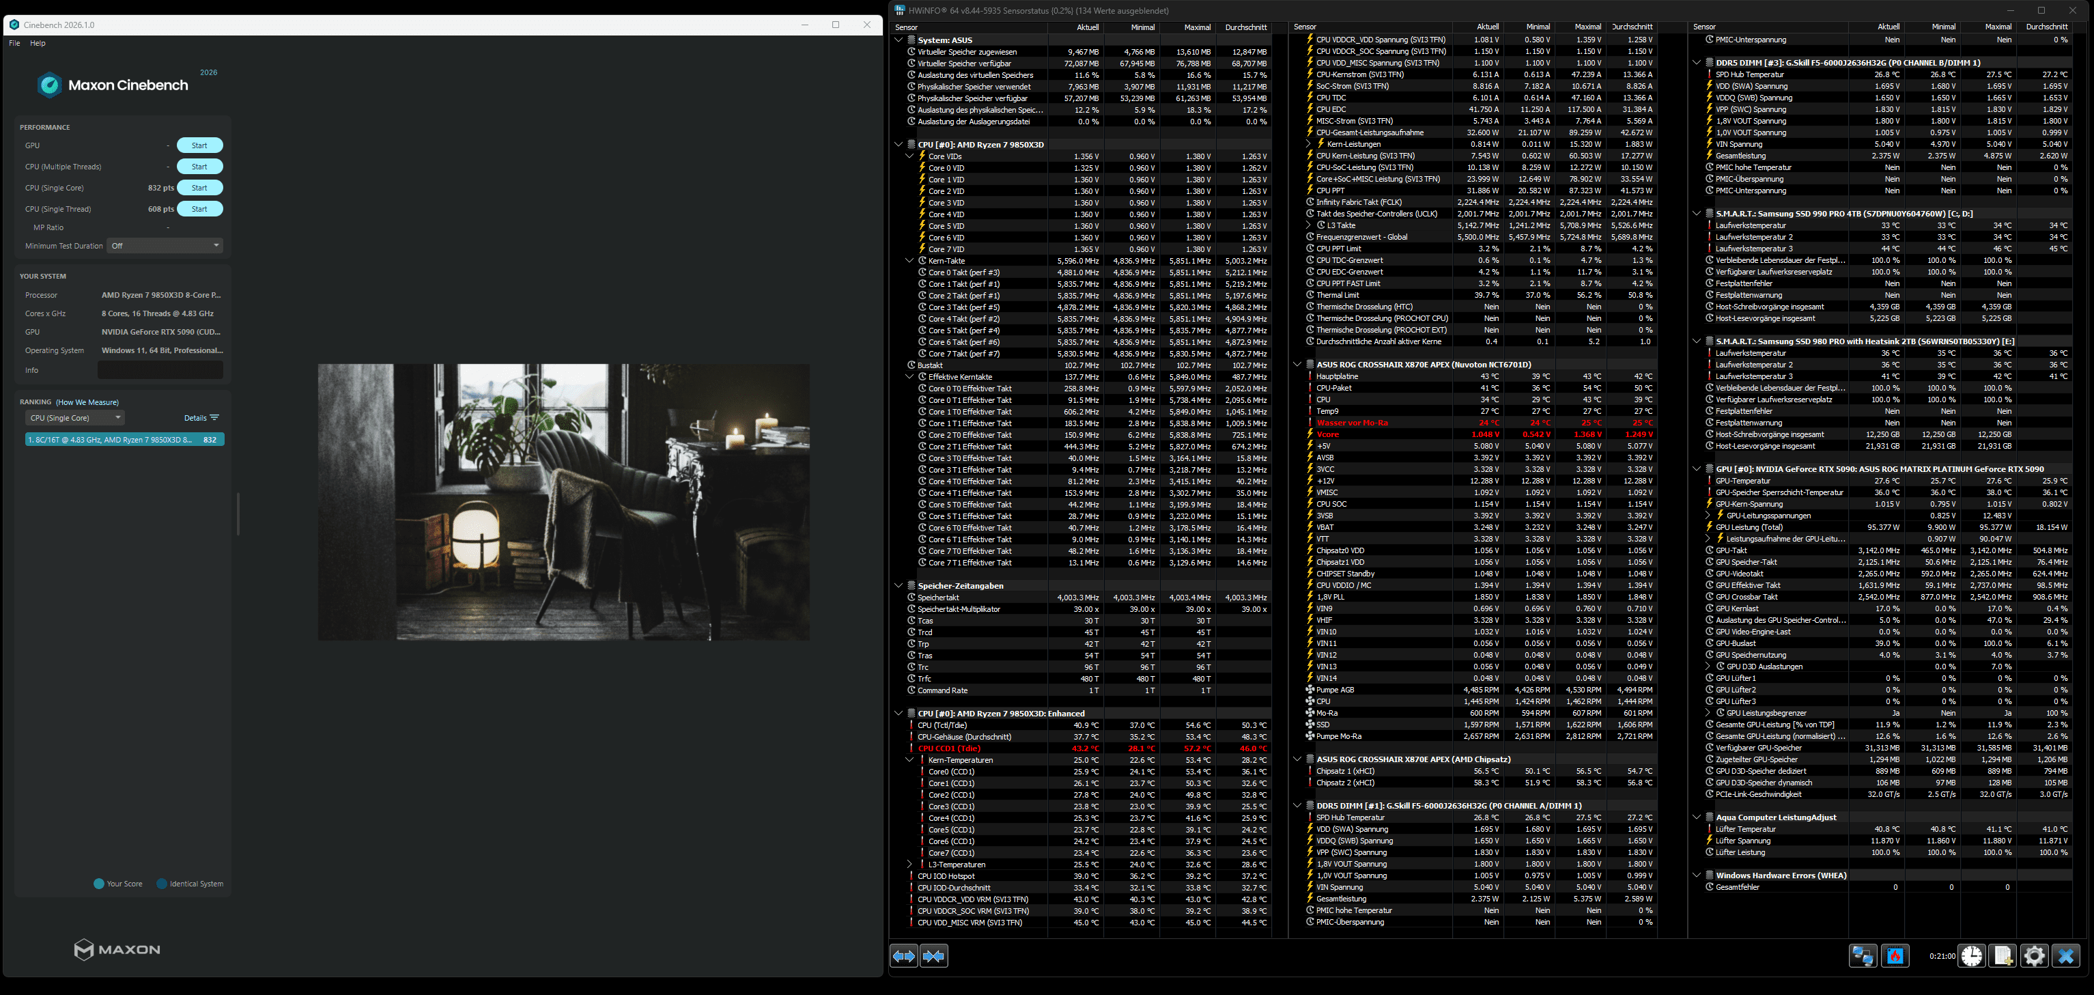This screenshot has width=2094, height=995.
Task: Click the collapse columns arrows icon in HWiNFO
Action: pos(934,956)
